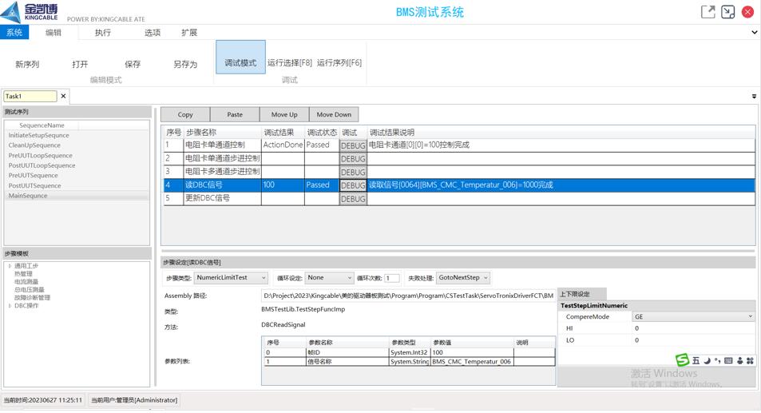Click the moon icon in the IME toolbar
The height and width of the screenshot is (413, 761).
707,361
